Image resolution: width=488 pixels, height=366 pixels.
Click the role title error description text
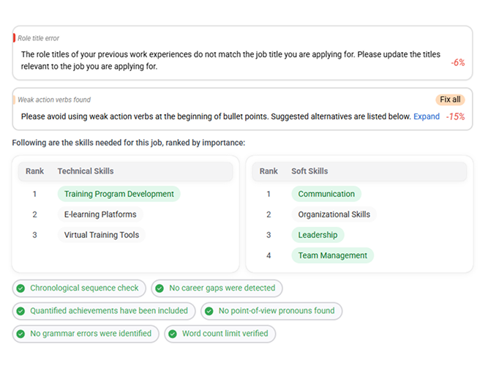coord(230,61)
